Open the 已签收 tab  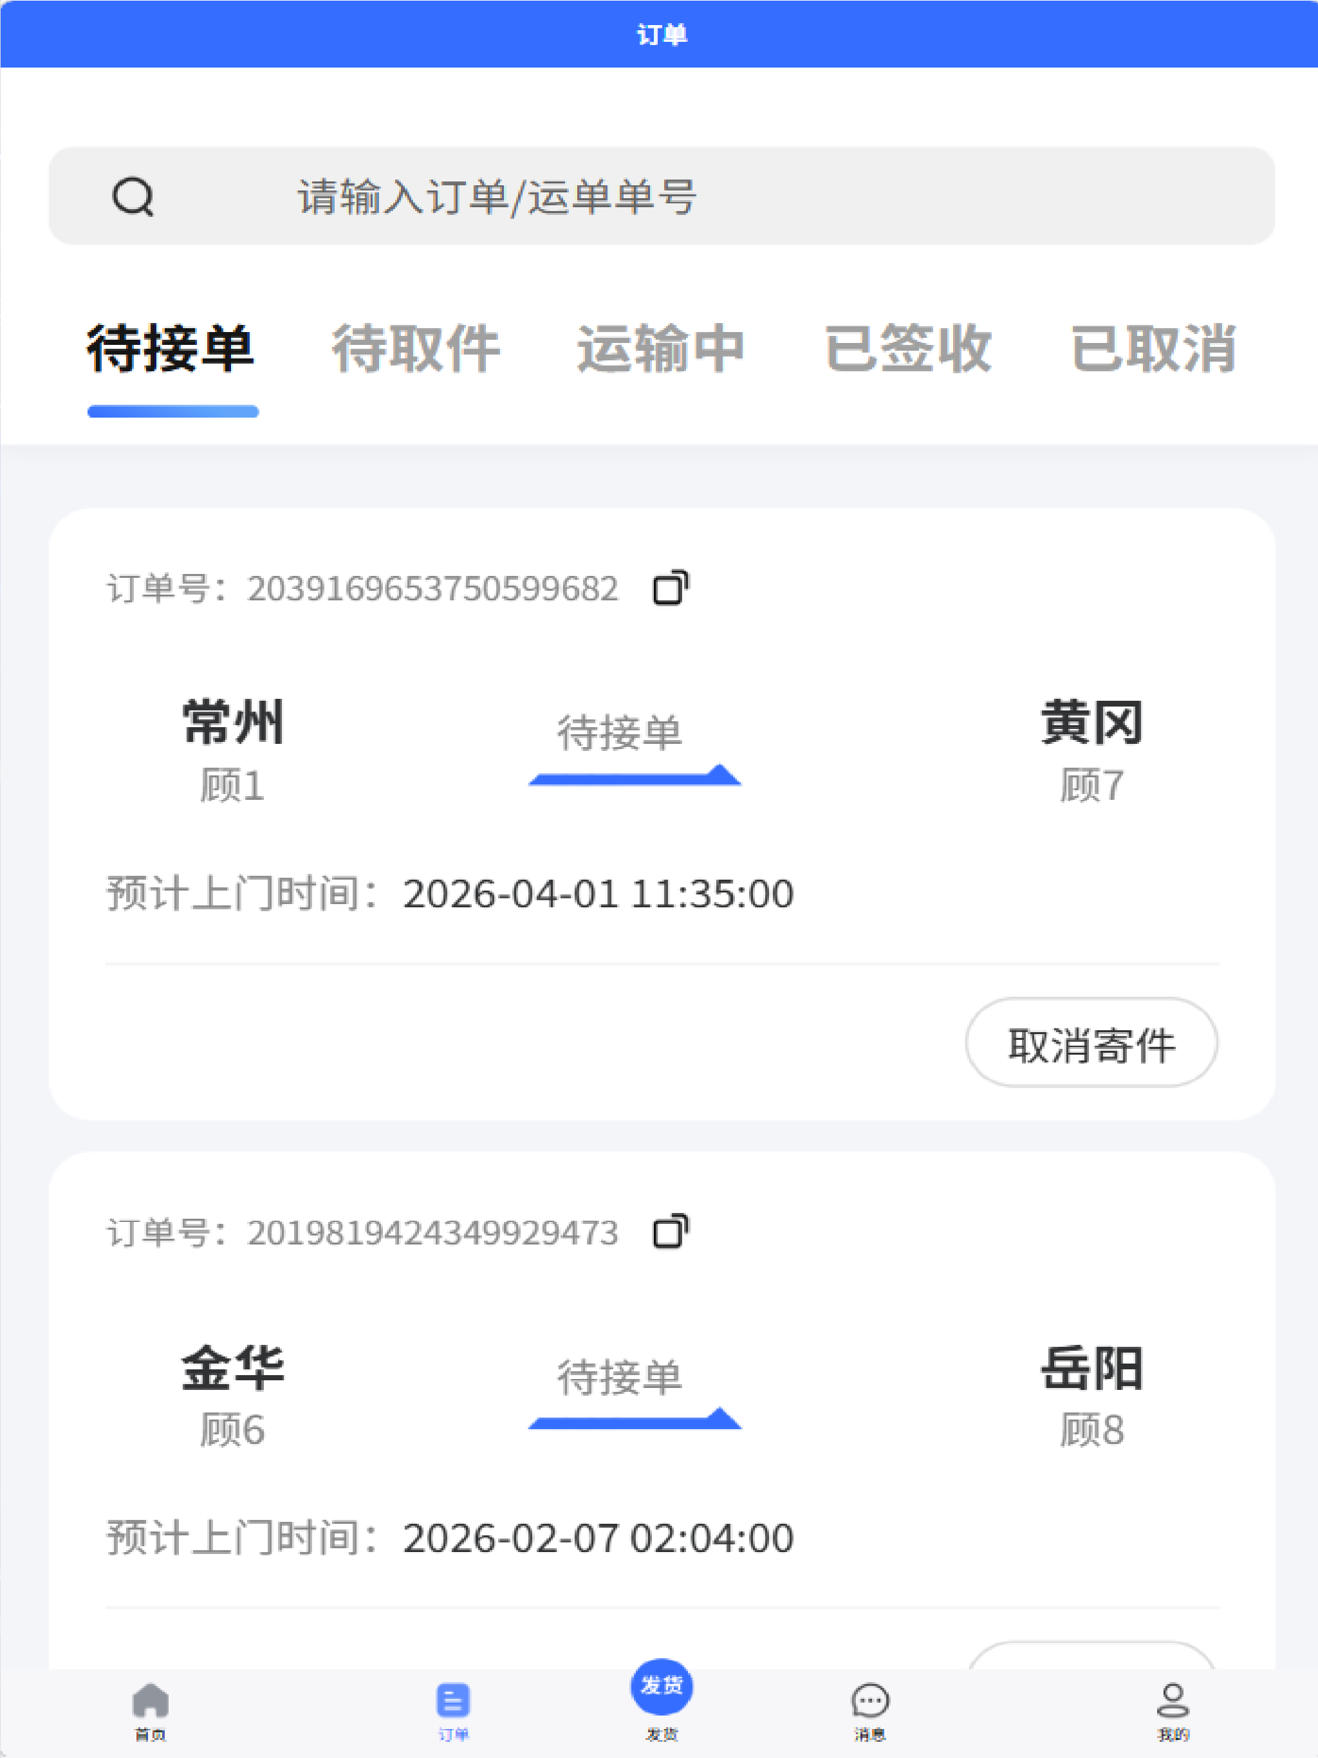[908, 349]
